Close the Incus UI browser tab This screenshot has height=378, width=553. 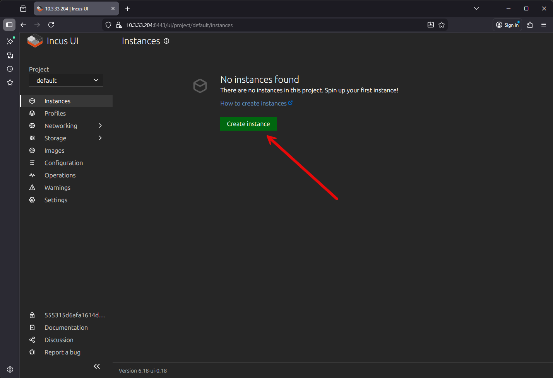pyautogui.click(x=113, y=9)
